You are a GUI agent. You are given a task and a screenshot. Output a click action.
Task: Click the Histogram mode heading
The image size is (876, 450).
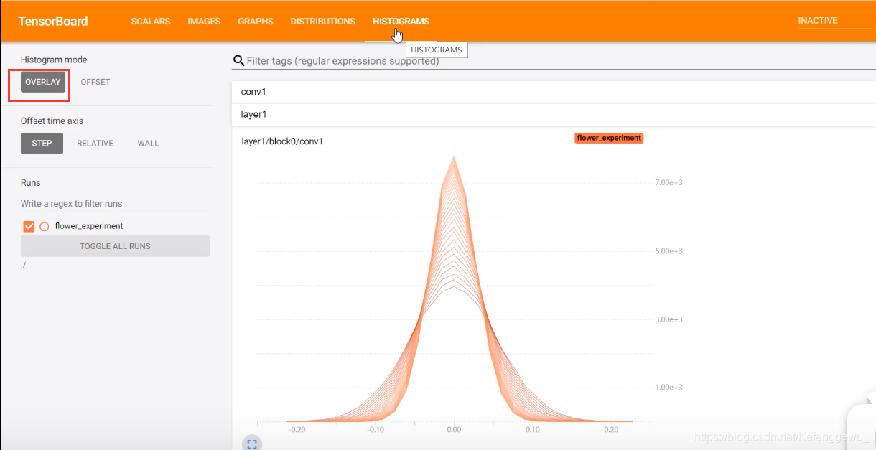point(54,60)
